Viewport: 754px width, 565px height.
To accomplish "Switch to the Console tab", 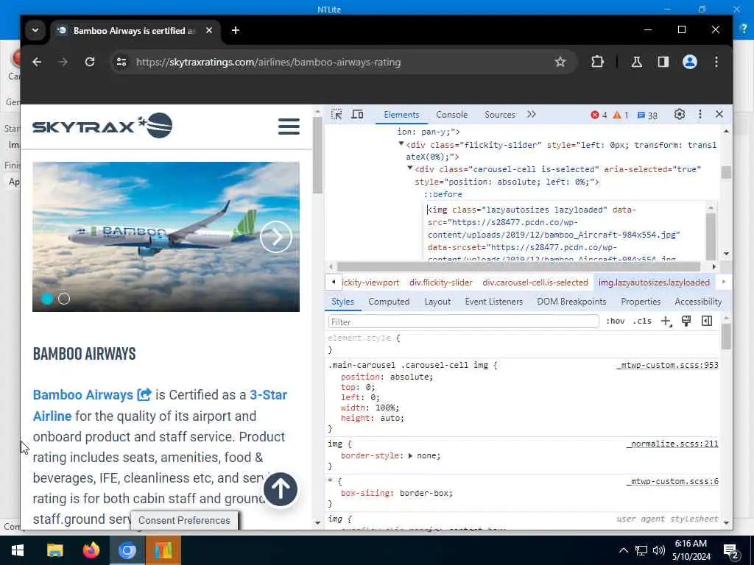I will tap(451, 114).
